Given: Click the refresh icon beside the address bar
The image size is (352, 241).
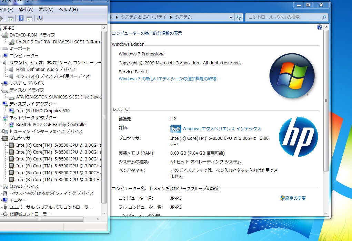Looking at the screenshot, I should 239,17.
